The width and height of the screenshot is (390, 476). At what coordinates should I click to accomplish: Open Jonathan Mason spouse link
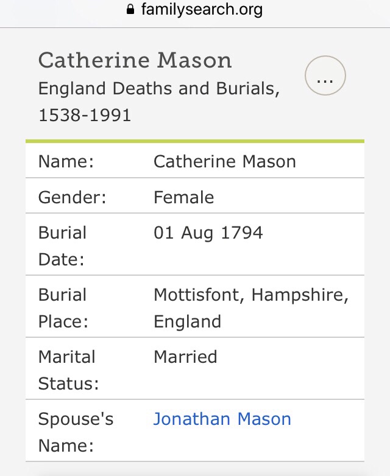[222, 419]
